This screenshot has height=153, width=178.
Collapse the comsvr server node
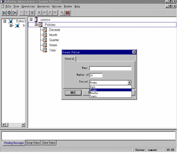[x=31, y=20]
